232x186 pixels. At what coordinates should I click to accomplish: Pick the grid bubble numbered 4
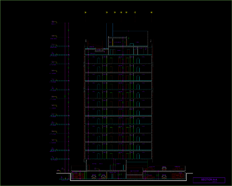(x=115, y=12)
